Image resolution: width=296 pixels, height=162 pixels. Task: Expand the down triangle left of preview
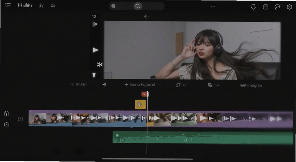tap(94, 75)
